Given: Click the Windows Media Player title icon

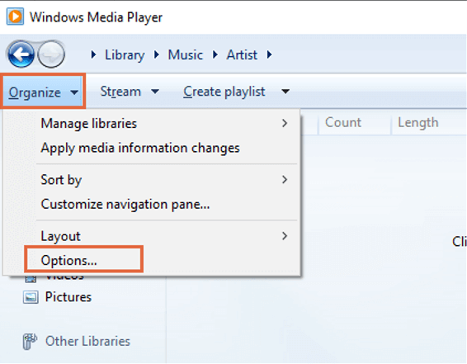Looking at the screenshot, I should coord(15,17).
